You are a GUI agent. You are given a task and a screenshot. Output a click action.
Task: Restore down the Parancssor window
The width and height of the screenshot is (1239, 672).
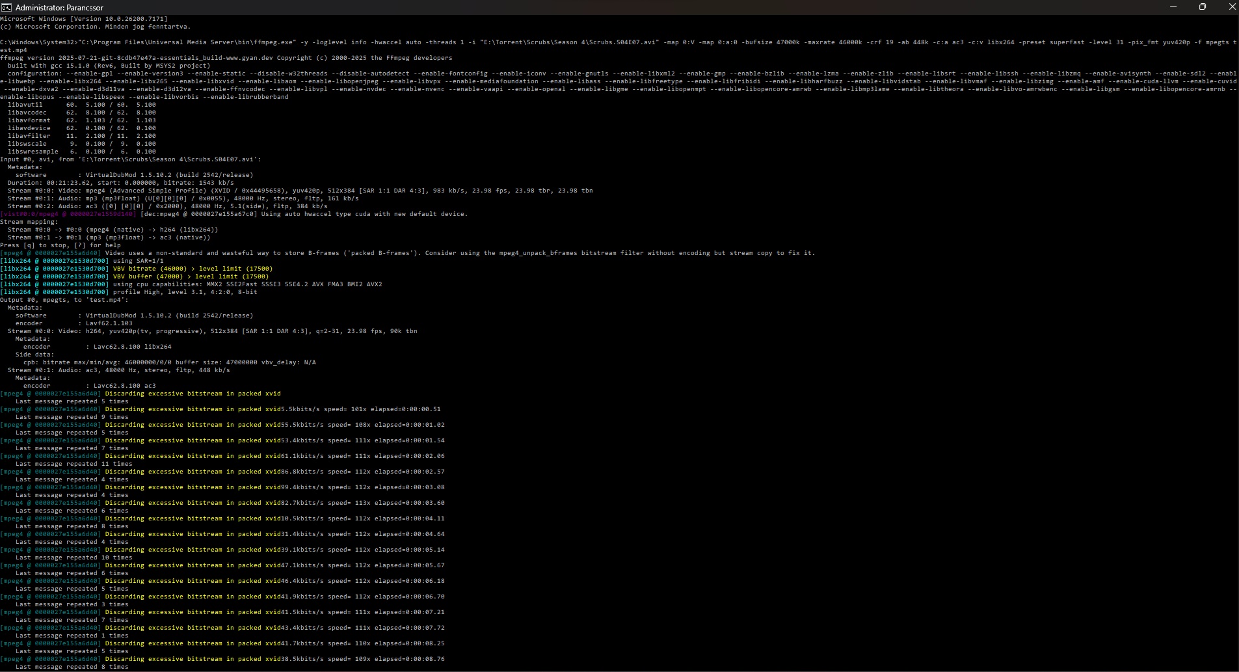[1203, 7]
